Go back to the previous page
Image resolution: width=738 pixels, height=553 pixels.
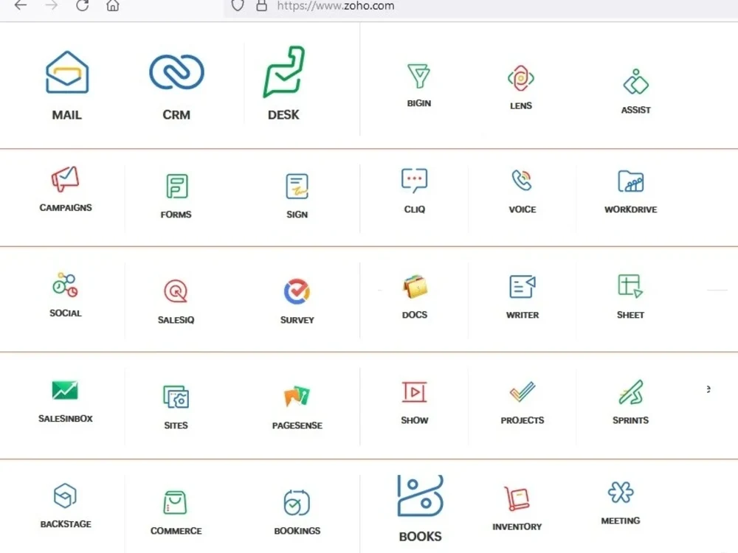(x=20, y=6)
